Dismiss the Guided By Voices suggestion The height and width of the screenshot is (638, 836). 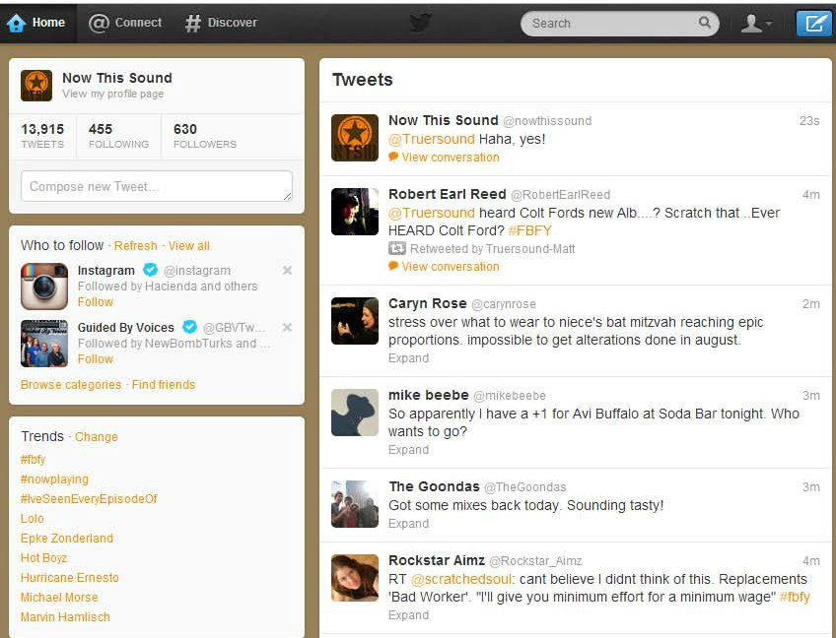point(288,328)
